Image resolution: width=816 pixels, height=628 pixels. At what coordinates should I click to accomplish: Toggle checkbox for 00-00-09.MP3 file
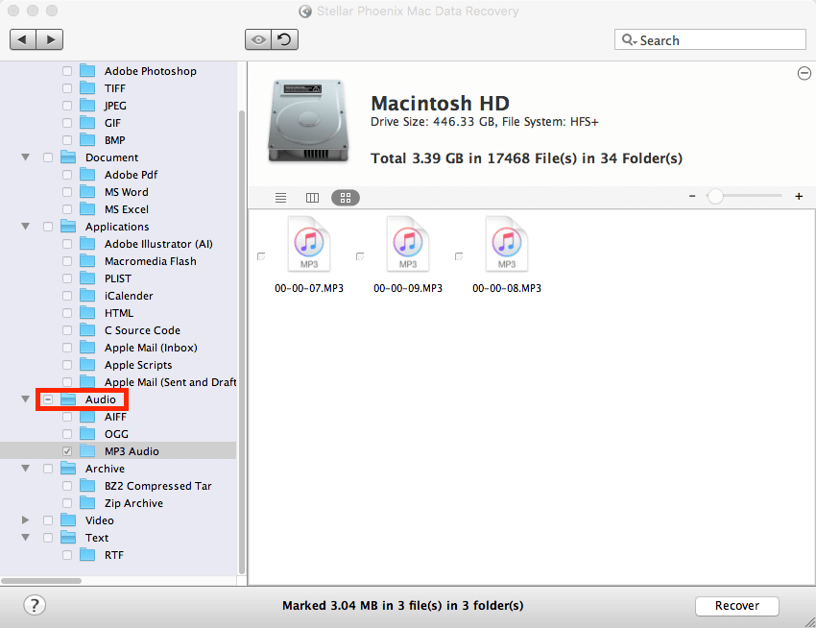point(360,256)
